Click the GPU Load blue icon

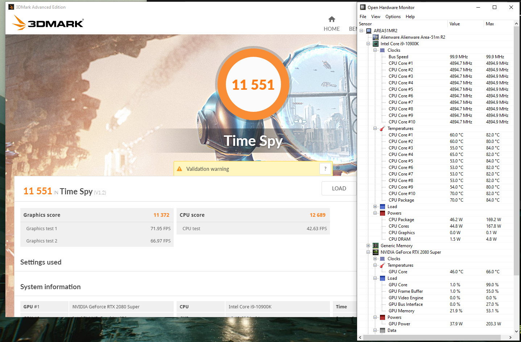[x=383, y=278]
